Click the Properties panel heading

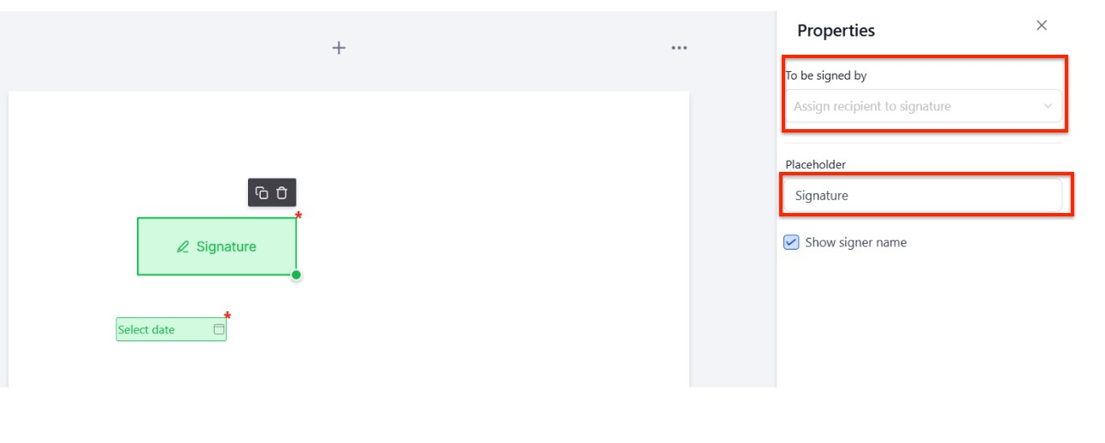(836, 31)
